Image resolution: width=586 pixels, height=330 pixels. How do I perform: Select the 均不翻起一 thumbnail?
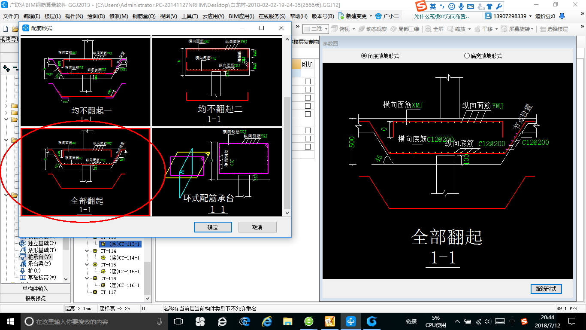(x=85, y=82)
